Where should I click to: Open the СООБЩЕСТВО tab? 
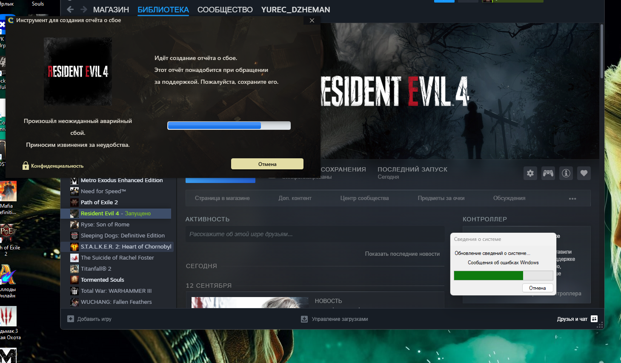pos(225,10)
